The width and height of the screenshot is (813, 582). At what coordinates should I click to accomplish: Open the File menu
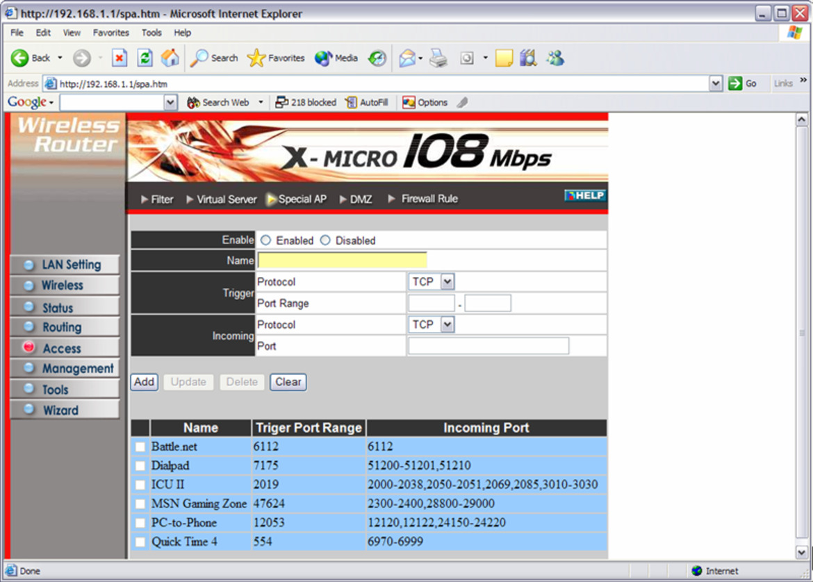(x=17, y=33)
